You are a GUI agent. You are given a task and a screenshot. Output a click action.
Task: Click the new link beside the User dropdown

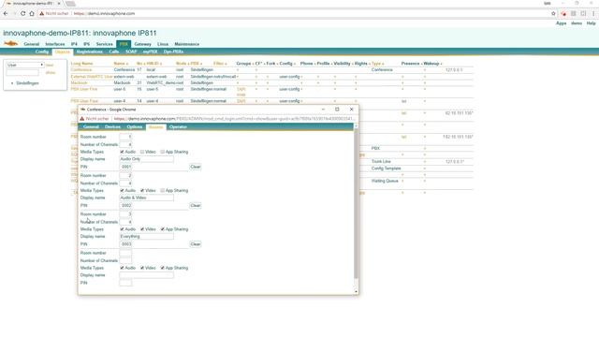point(50,66)
